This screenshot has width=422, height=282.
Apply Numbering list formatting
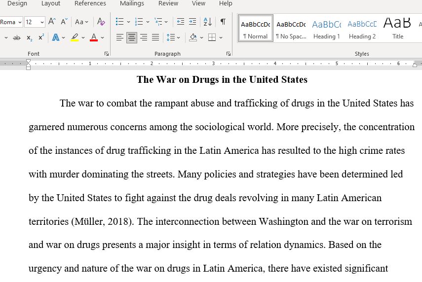tap(139, 22)
